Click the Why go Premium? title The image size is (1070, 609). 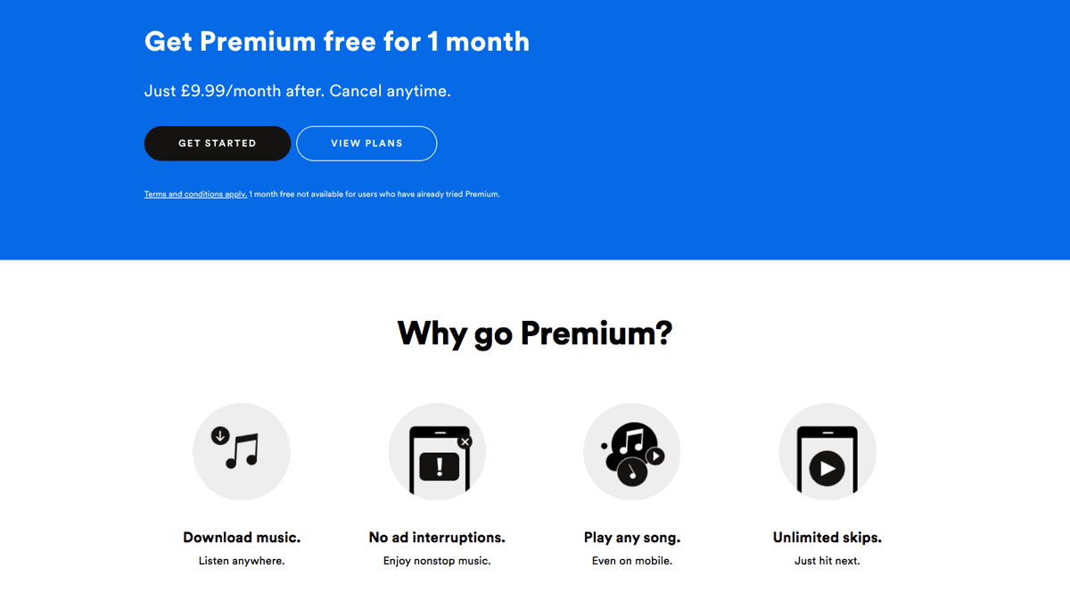(x=535, y=333)
